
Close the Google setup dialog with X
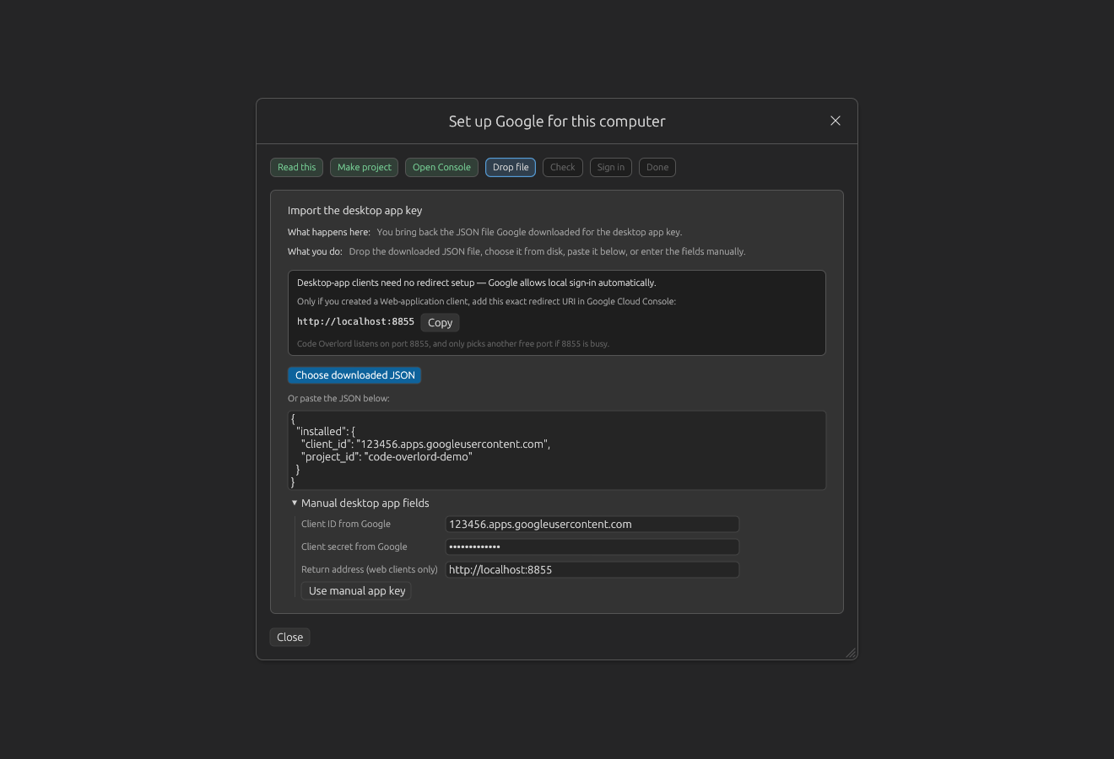point(835,121)
